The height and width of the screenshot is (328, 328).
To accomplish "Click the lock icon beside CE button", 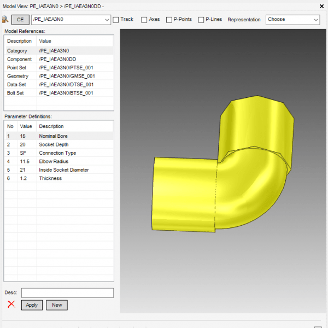I will [x=5, y=20].
